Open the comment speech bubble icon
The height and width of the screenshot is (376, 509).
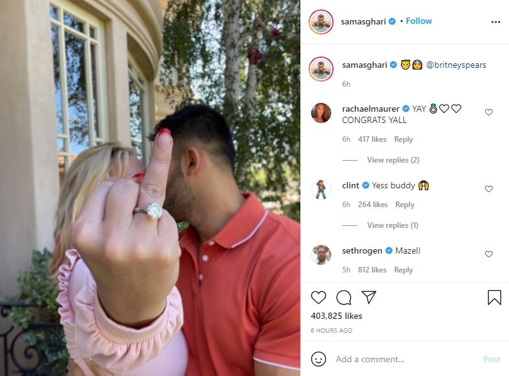pos(344,298)
